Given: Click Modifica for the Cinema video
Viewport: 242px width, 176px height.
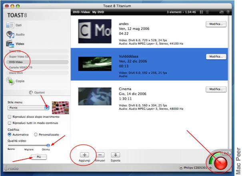Looking at the screenshot, I should [x=216, y=89].
